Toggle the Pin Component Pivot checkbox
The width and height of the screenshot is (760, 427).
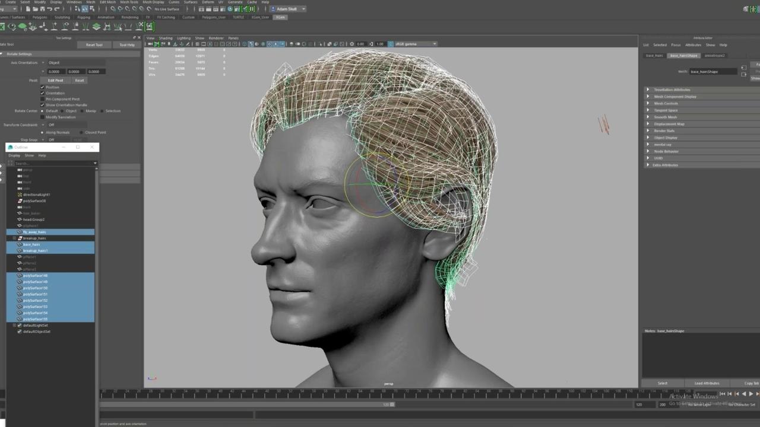point(42,99)
